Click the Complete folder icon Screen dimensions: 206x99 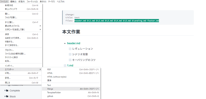pyautogui.click(x=7, y=90)
